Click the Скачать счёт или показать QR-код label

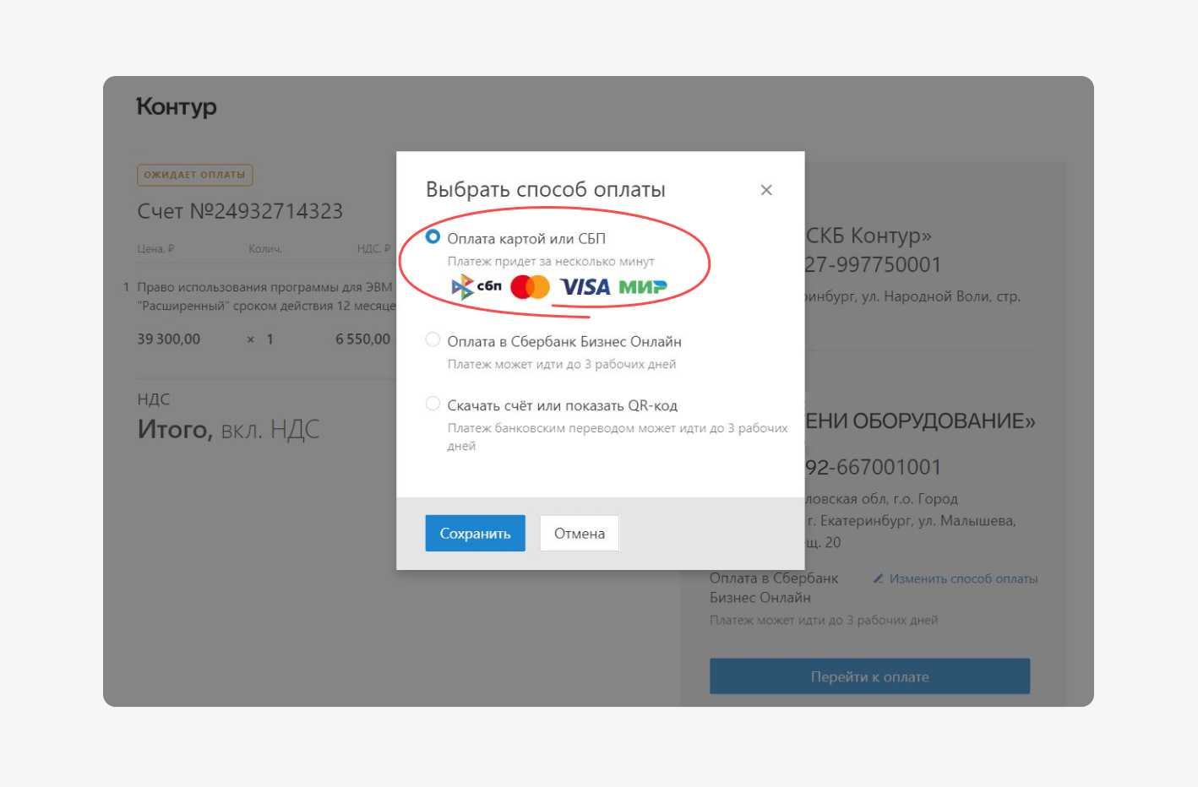(563, 405)
